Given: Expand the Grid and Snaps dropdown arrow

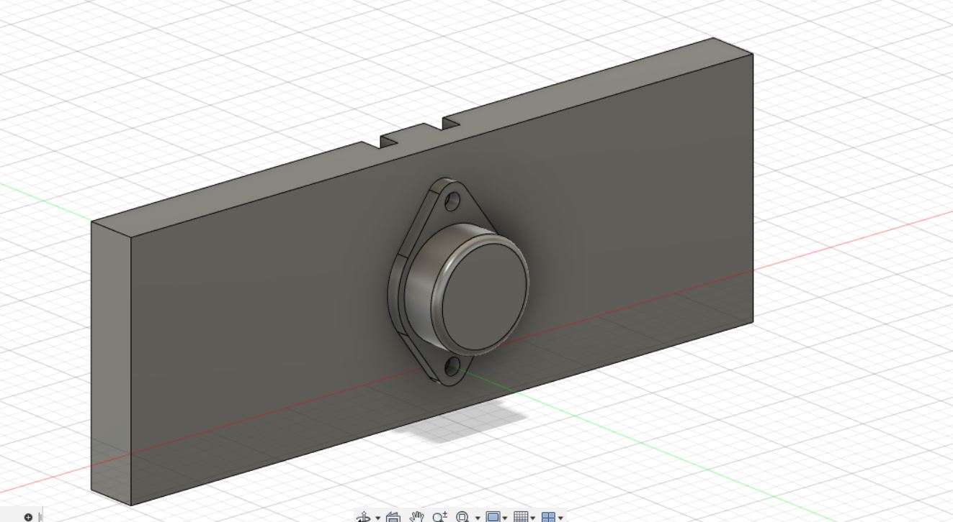Looking at the screenshot, I should click(532, 518).
